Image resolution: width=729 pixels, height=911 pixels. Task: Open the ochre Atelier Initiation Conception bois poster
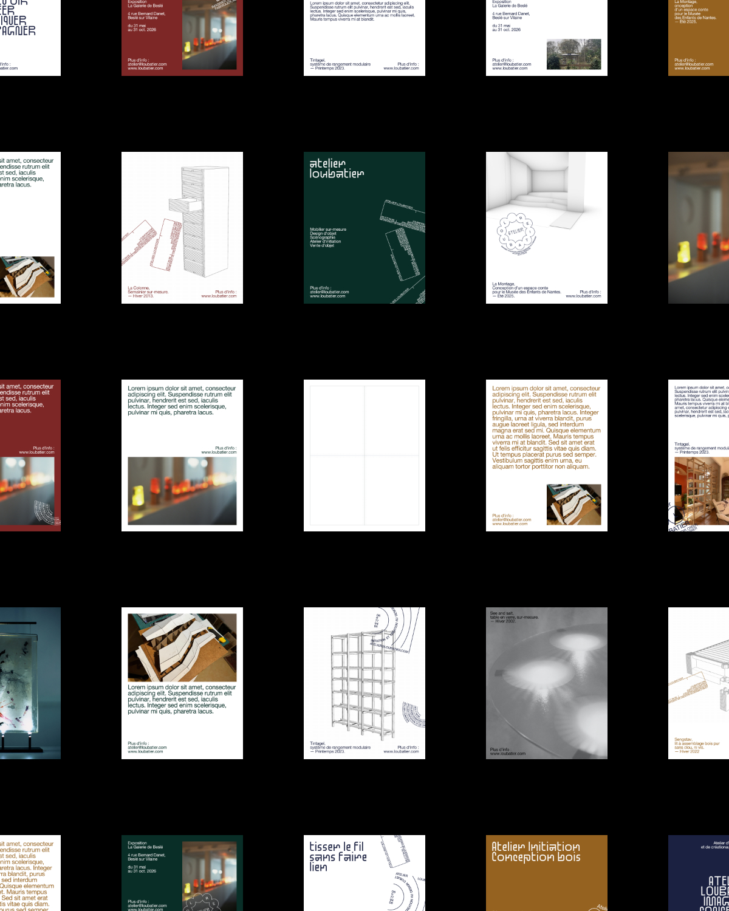(x=547, y=873)
